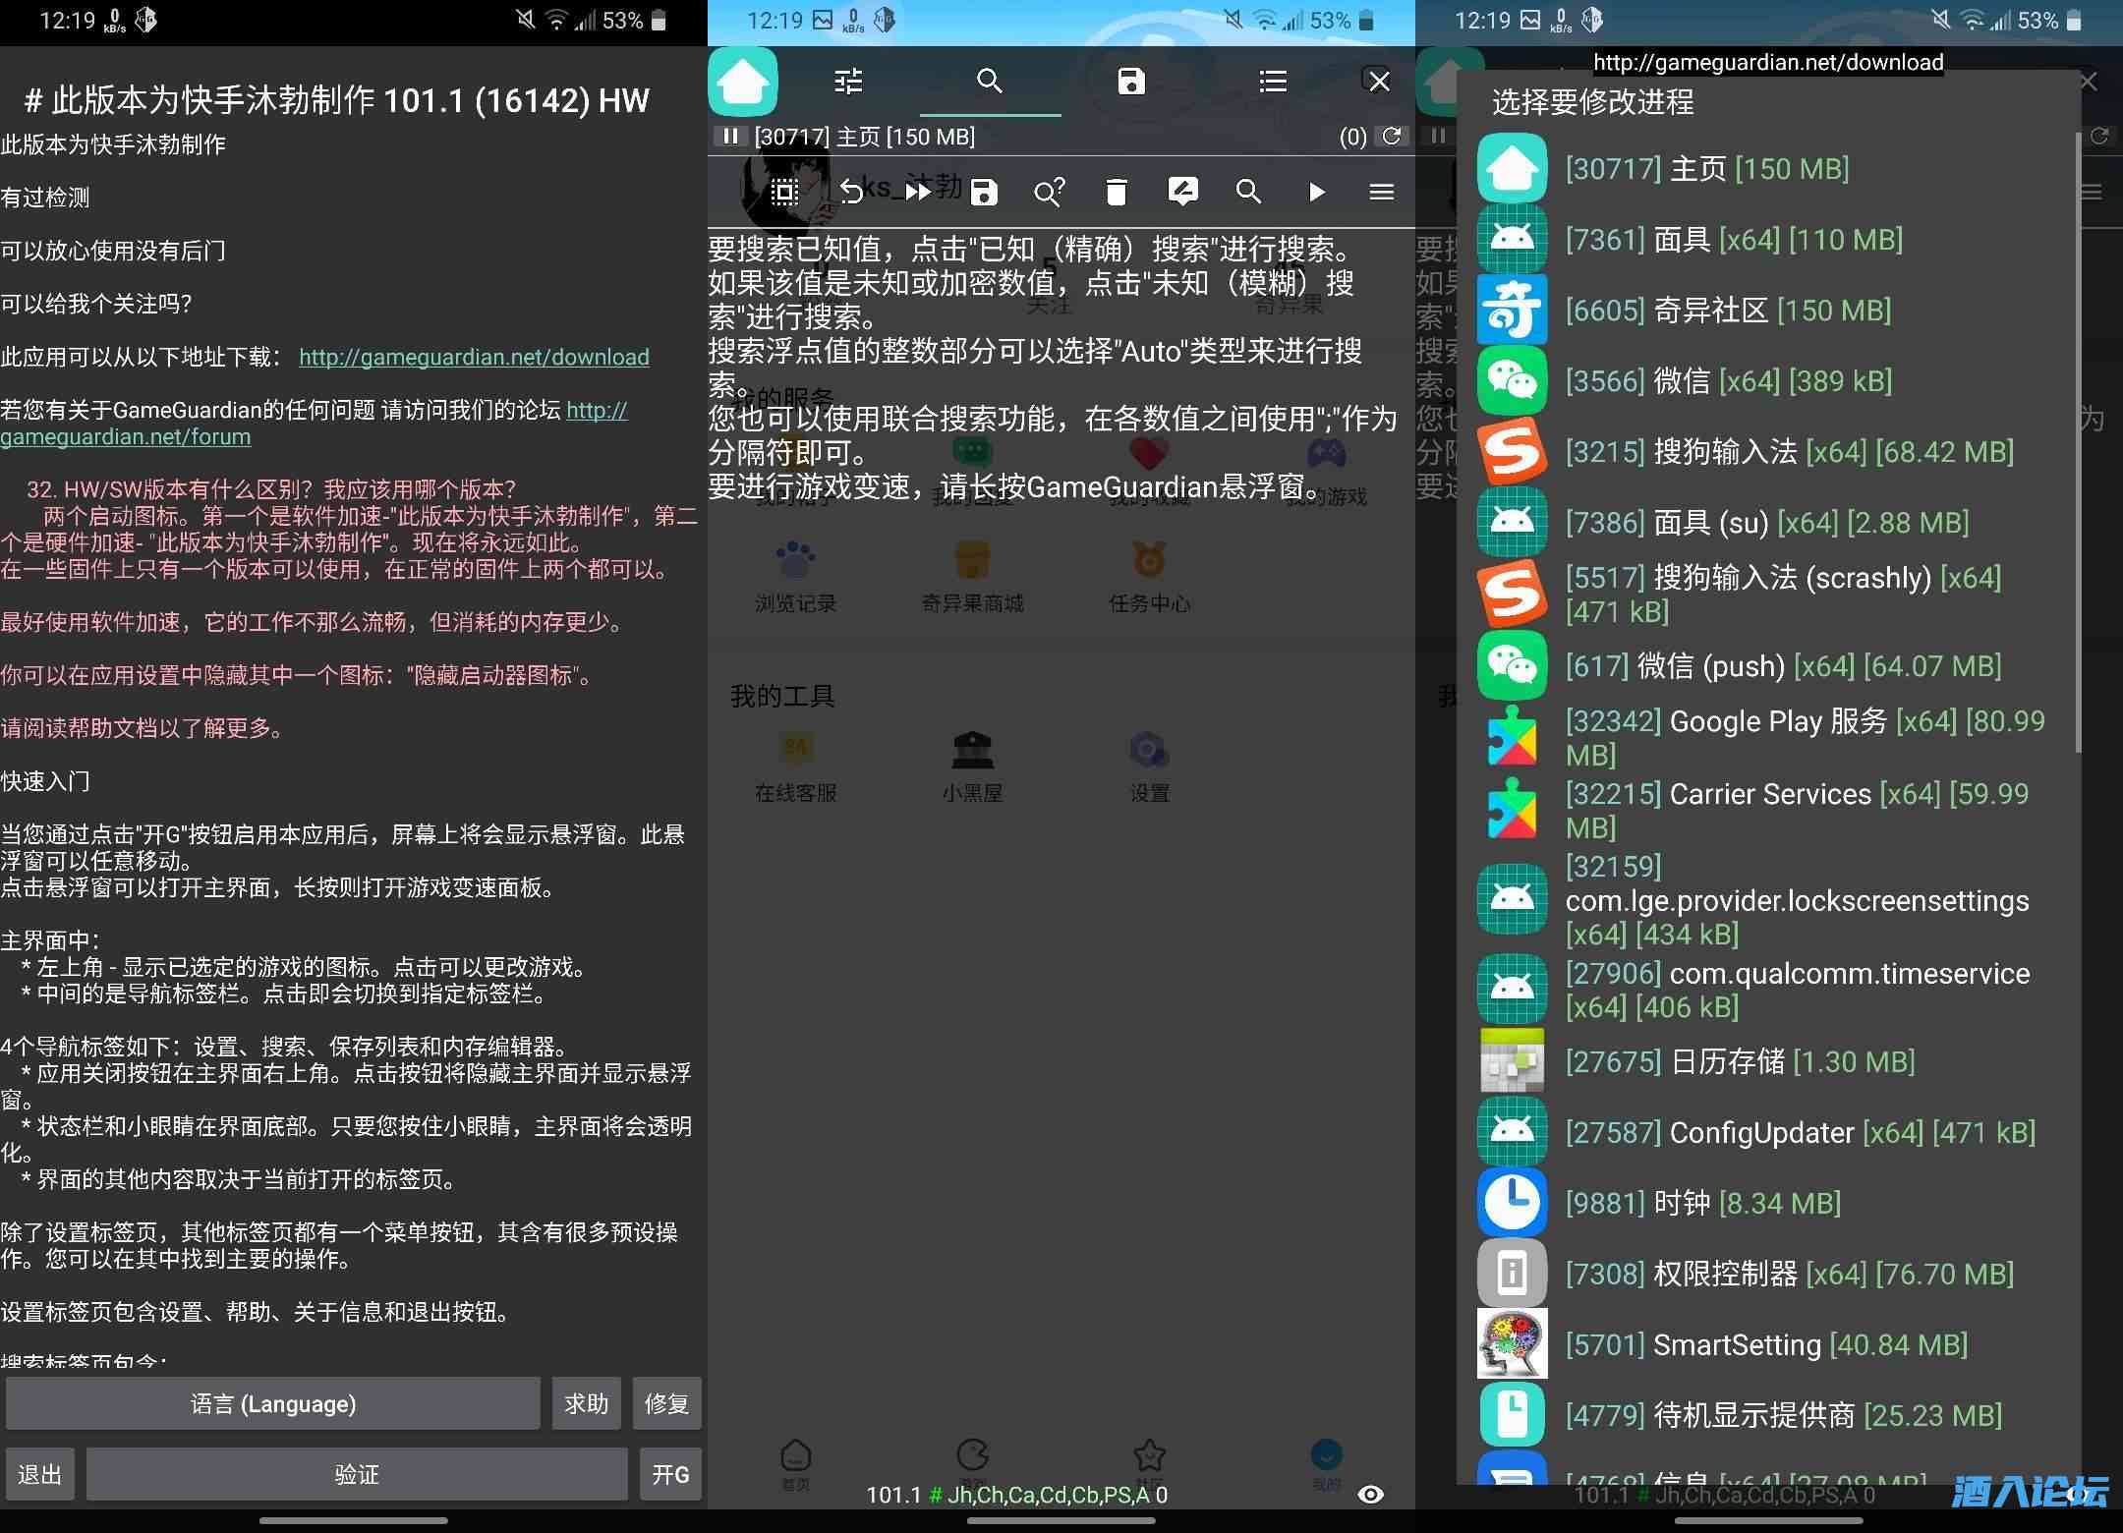The width and height of the screenshot is (2123, 1533).
Task: Click the undo arrow icon
Action: coord(851,192)
